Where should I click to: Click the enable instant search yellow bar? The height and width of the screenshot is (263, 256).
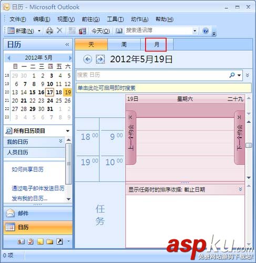pos(163,88)
